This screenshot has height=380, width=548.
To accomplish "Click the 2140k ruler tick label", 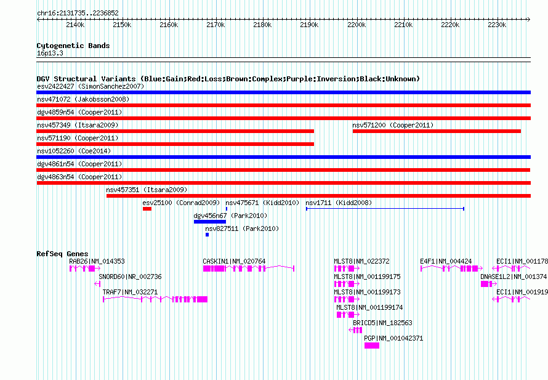I will click(x=75, y=25).
